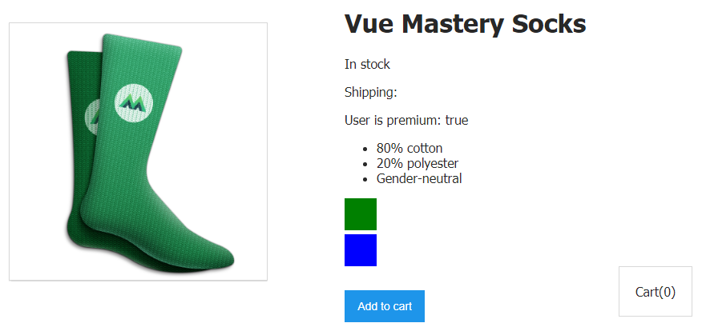This screenshot has height=327, width=702.
Task: Click the top cuff of the front sock
Action: [140, 48]
